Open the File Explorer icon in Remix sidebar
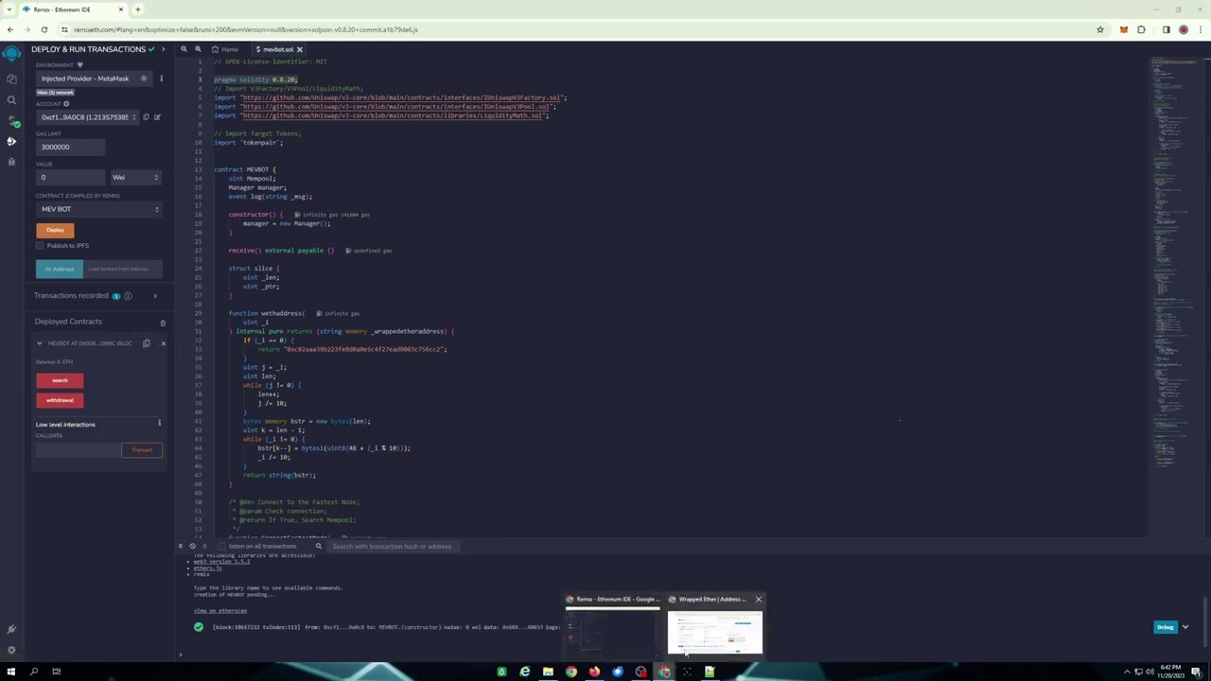 point(11,79)
